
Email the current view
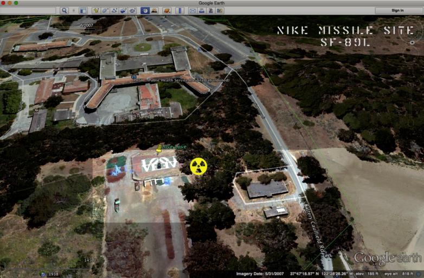(192, 10)
